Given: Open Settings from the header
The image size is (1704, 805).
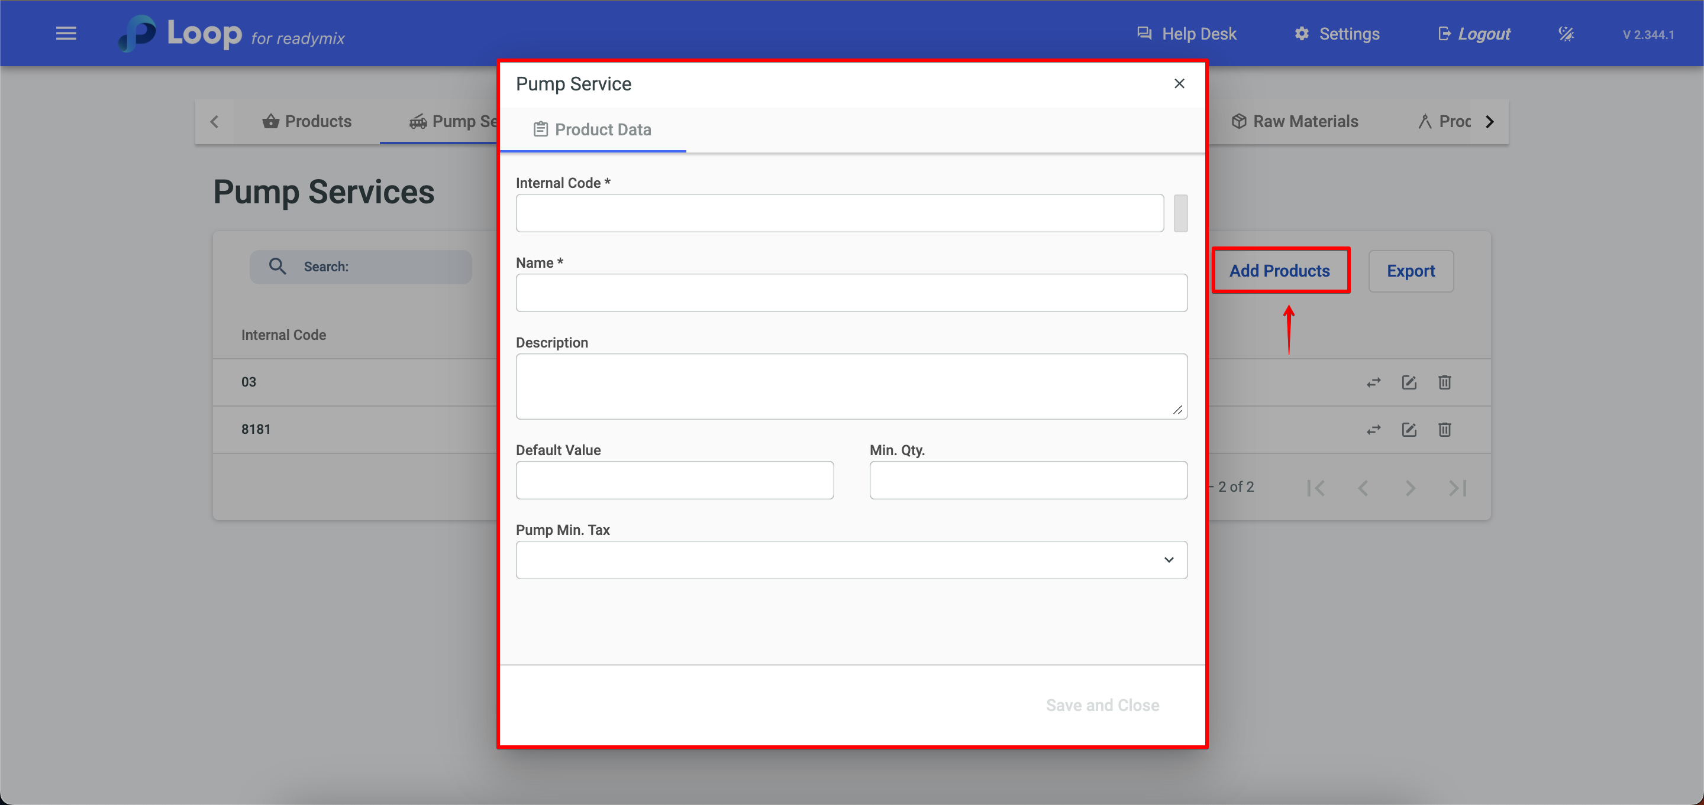Looking at the screenshot, I should [x=1337, y=34].
